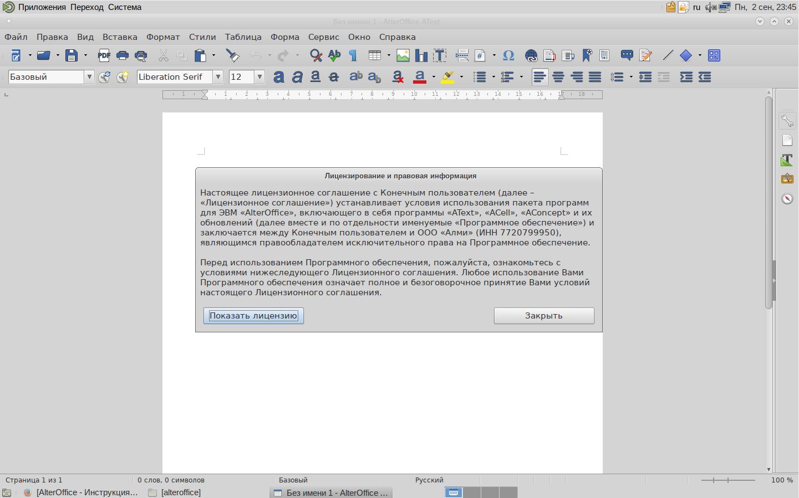Image resolution: width=799 pixels, height=498 pixels.
Task: Insert a bookmark
Action: pyautogui.click(x=587, y=55)
